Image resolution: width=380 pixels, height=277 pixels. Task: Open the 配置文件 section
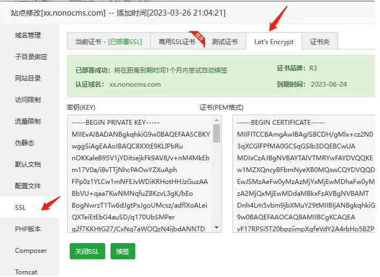[x=28, y=186]
